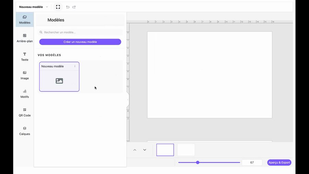
Task: Toggle fullscreen mode icon
Action: (58, 7)
